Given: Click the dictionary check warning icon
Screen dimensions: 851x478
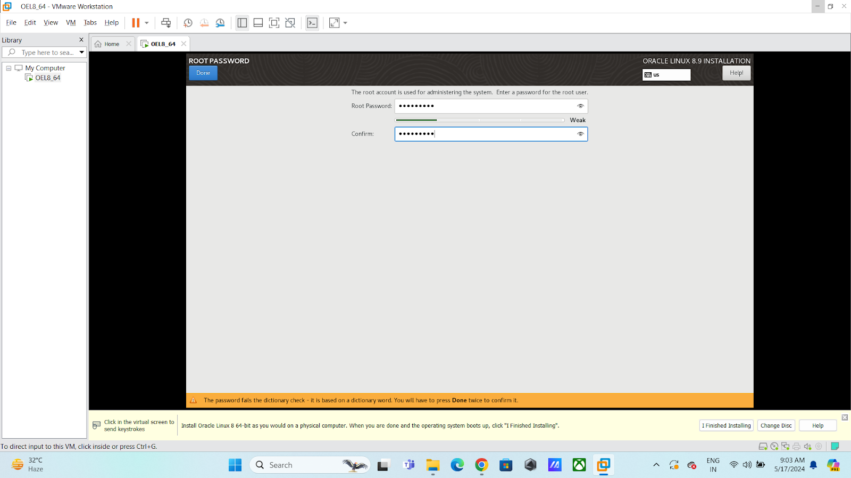Looking at the screenshot, I should click(193, 400).
